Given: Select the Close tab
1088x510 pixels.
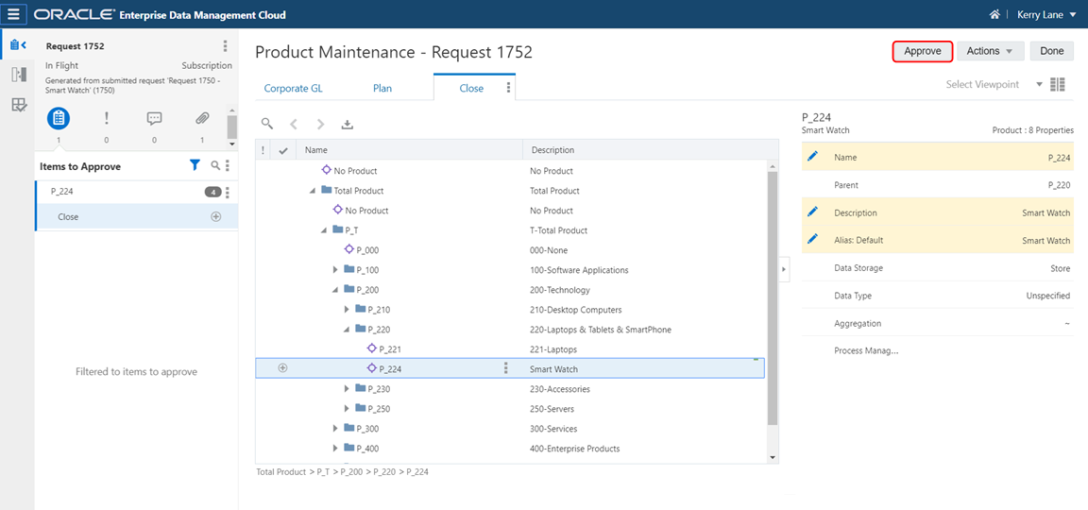Looking at the screenshot, I should pos(471,88).
